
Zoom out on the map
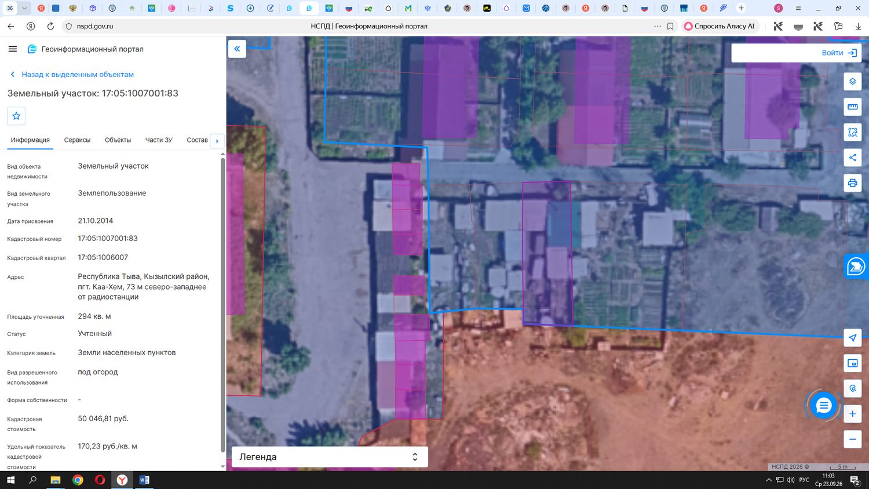(853, 439)
